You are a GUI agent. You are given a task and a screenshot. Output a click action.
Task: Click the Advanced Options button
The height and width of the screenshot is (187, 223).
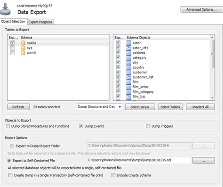[x=201, y=9]
